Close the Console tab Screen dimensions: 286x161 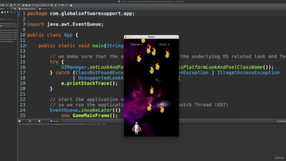pos(60,121)
